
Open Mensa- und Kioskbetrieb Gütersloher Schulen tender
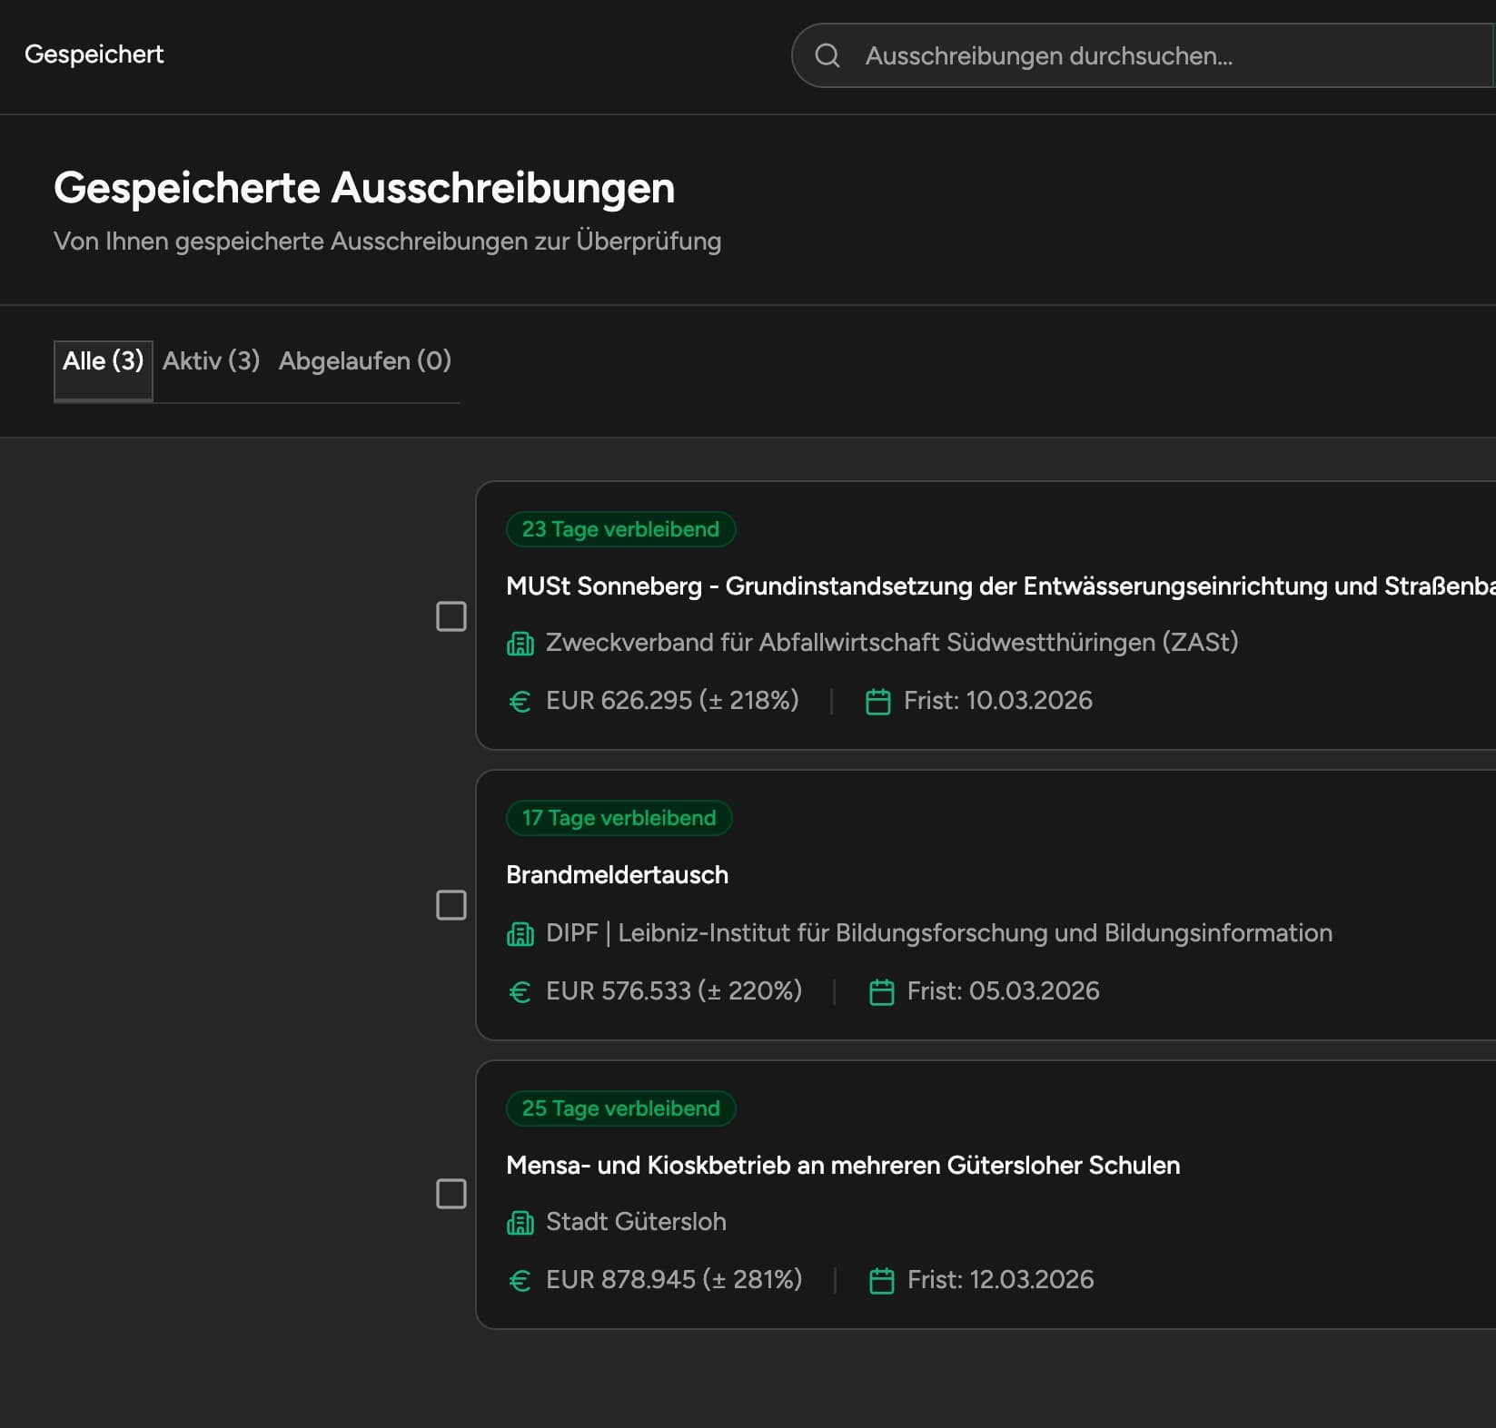point(843,1166)
